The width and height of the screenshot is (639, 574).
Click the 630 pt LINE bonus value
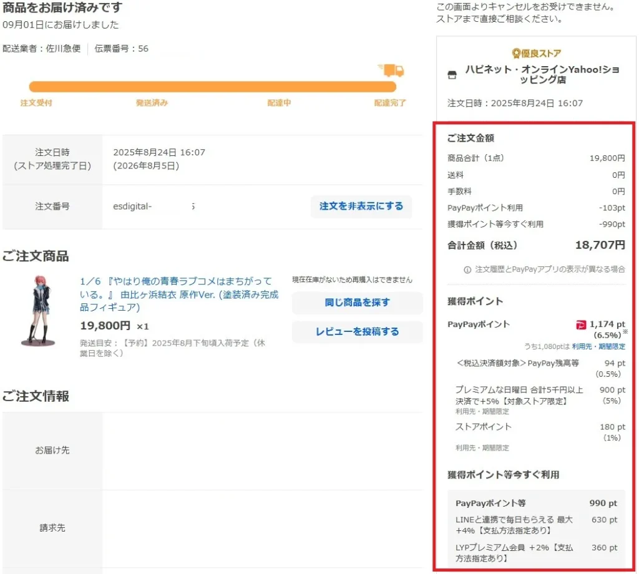(x=604, y=520)
